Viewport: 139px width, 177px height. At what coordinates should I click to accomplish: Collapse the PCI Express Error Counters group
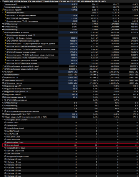click(3, 120)
